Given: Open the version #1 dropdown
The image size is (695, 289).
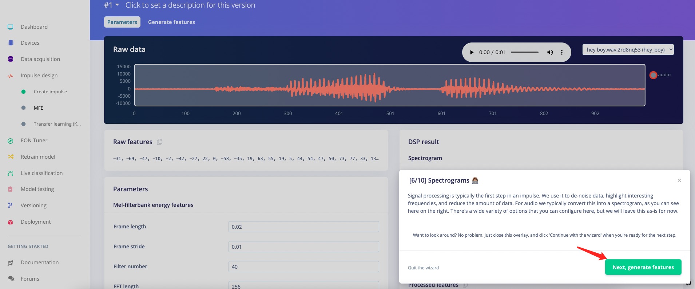Looking at the screenshot, I should click(x=112, y=5).
